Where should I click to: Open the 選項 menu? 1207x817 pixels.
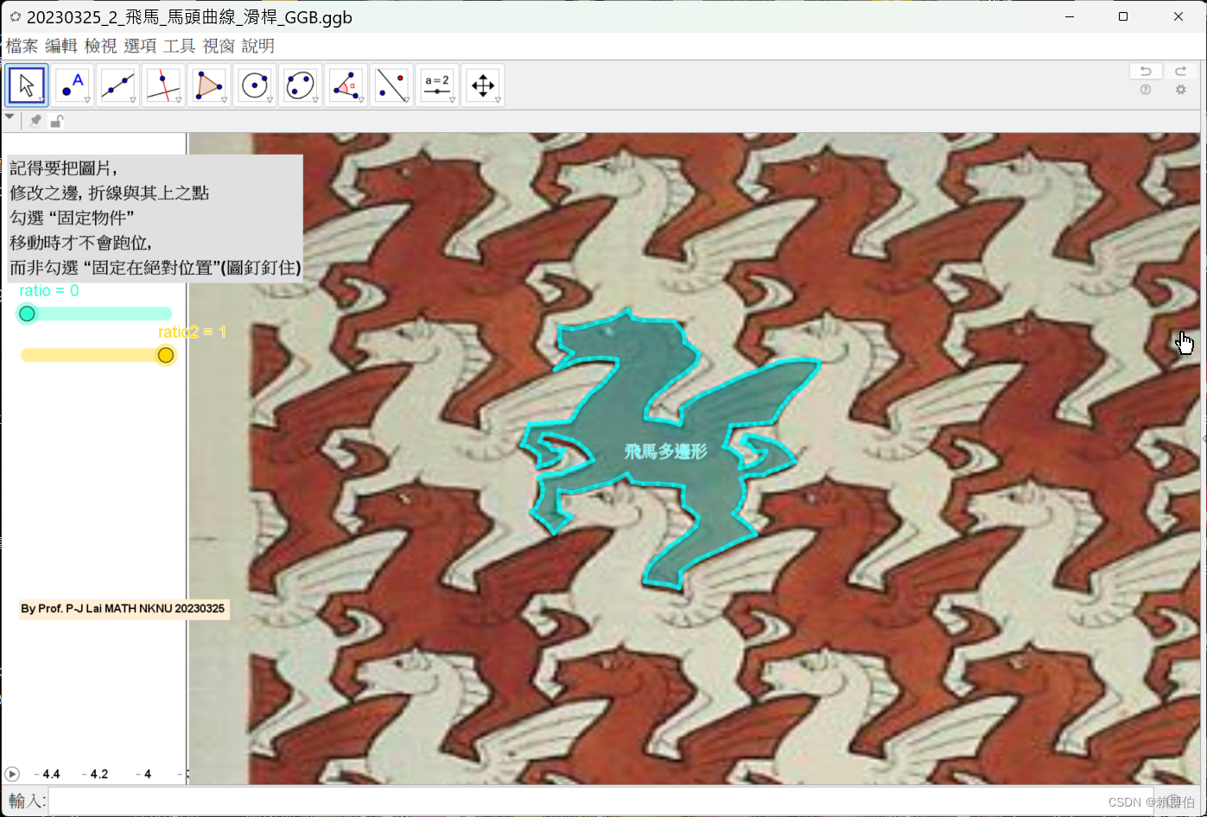pyautogui.click(x=140, y=46)
